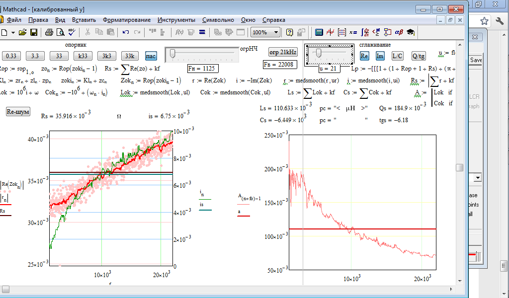Run spelling check with ABC icon

pyautogui.click(x=72, y=32)
